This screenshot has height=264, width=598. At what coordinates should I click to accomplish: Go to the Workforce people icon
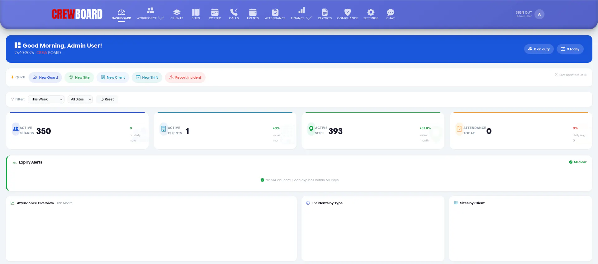click(150, 10)
